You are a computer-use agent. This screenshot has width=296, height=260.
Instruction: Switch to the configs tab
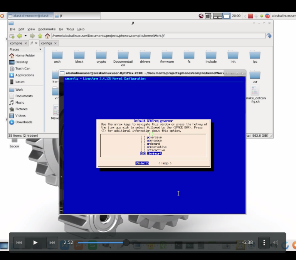coord(46,43)
